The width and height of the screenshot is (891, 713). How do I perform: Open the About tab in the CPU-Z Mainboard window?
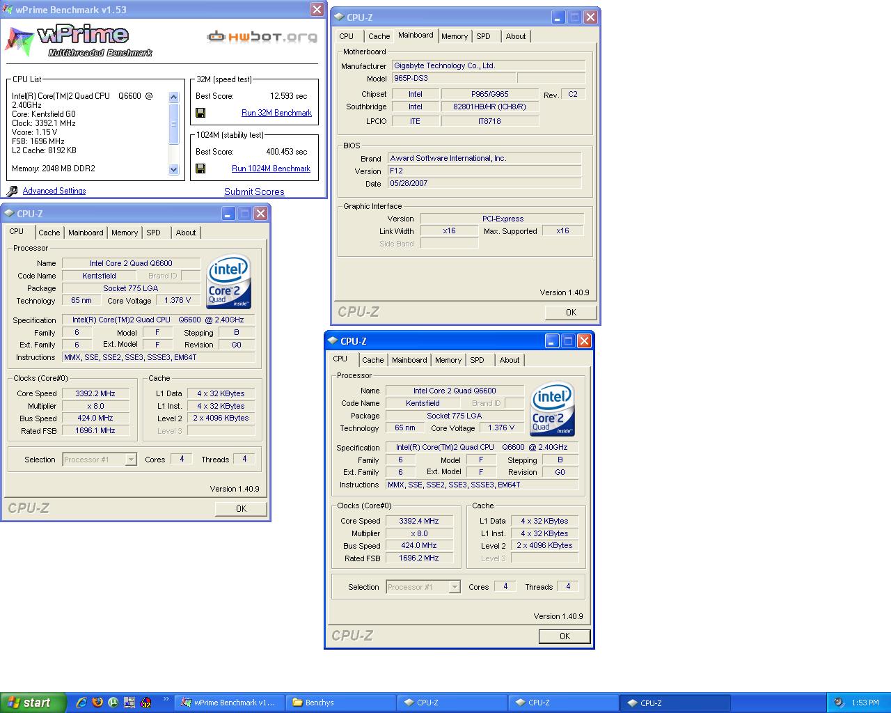pyautogui.click(x=516, y=36)
